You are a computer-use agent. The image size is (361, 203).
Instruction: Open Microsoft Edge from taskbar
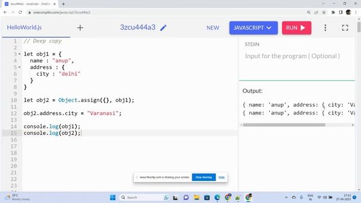pos(217,197)
